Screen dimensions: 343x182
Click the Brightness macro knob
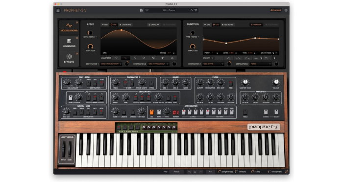click(x=220, y=172)
